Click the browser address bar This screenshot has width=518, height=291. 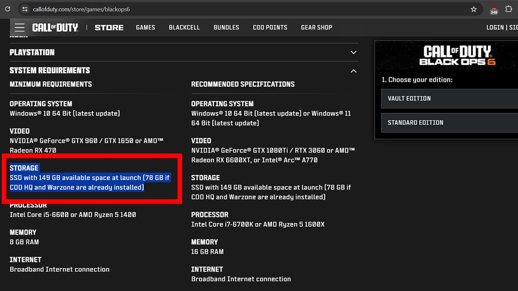[173, 9]
